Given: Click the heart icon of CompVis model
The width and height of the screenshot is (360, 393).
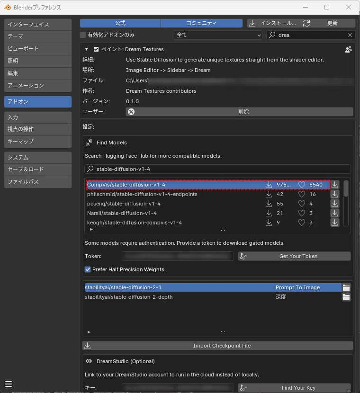Looking at the screenshot, I should pyautogui.click(x=302, y=185).
